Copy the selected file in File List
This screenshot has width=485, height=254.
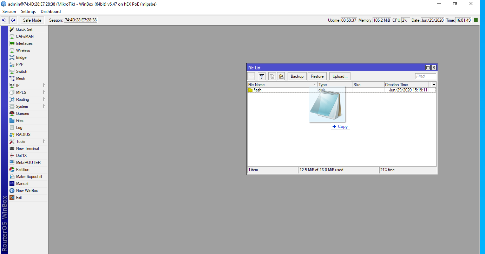coord(340,126)
